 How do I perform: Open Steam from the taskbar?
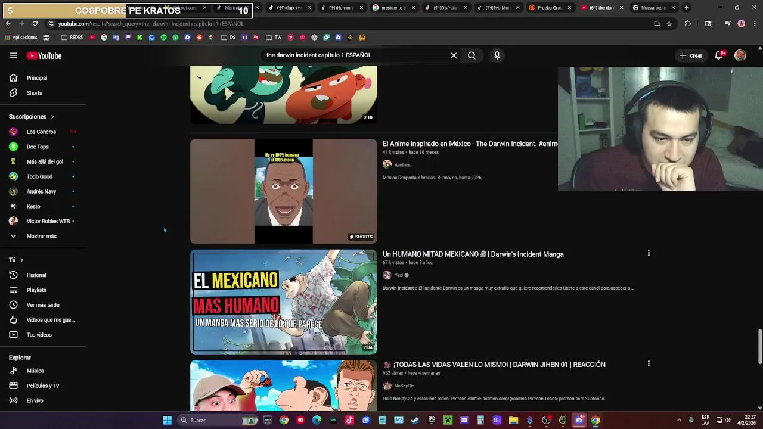(x=415, y=420)
